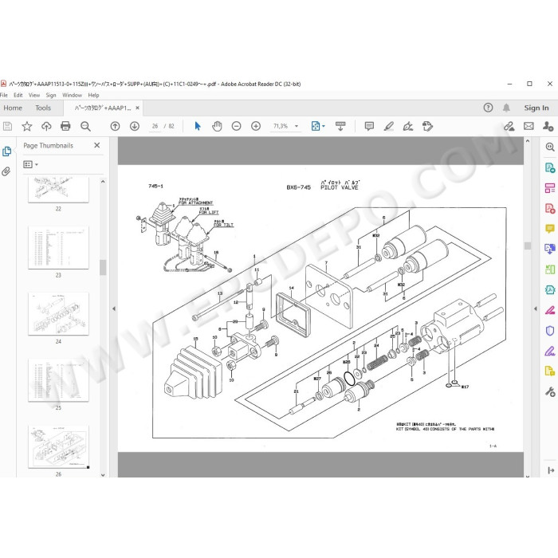Viewport: 558px width, 558px height.
Task: Select page 23 thumbnail
Action: [58, 248]
